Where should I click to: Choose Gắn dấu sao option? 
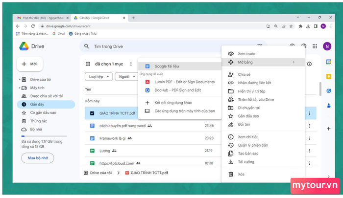tap(263, 116)
